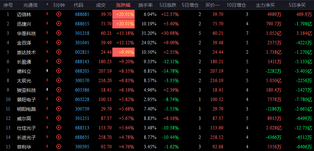The image size is (314, 151).
Task: Open stock code 688685
Action: [x=82, y=15]
